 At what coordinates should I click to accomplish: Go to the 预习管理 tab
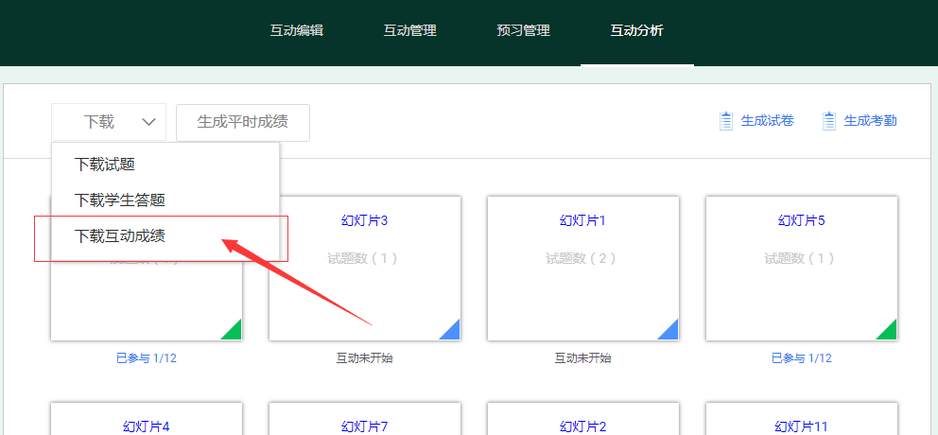[x=524, y=30]
